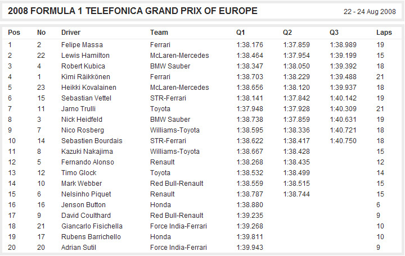Click the Laps column header
The height and width of the screenshot is (256, 405).
coord(384,33)
